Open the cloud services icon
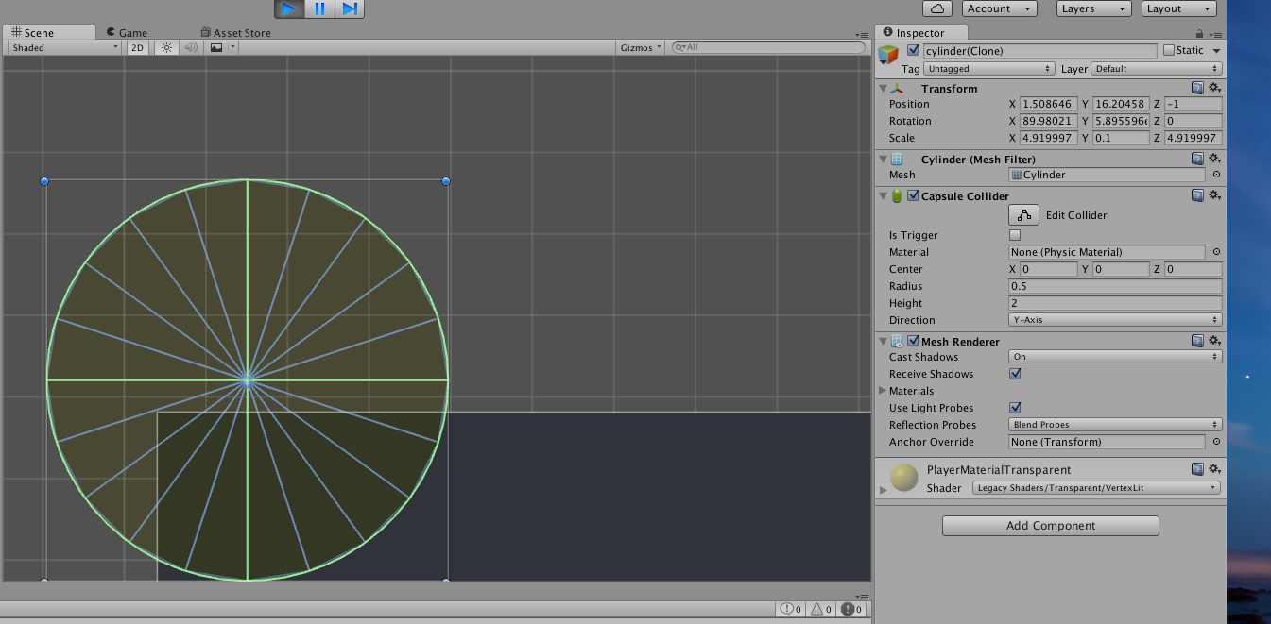 [936, 8]
